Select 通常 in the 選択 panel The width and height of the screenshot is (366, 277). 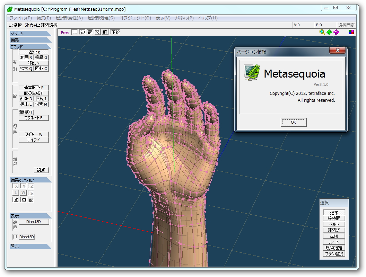(334, 212)
